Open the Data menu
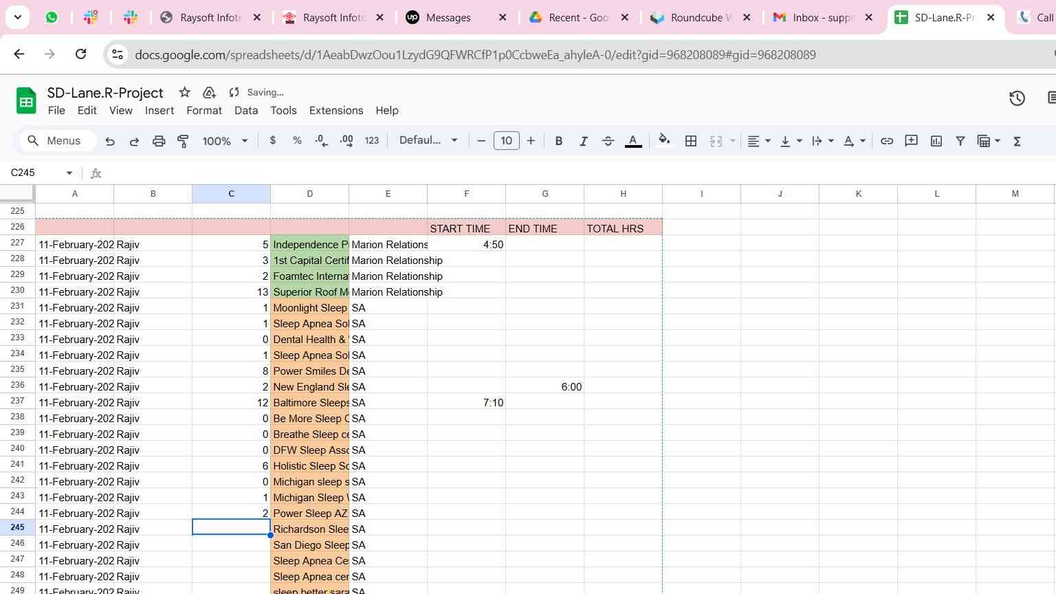Screen dimensions: 1056x594 [246, 110]
